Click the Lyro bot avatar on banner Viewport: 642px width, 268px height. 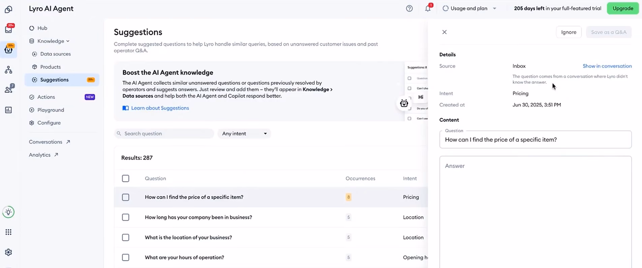tap(404, 103)
